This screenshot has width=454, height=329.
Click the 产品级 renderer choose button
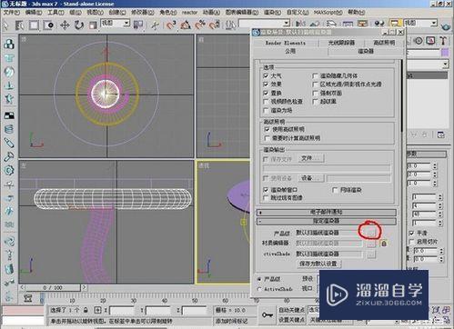[370, 233]
